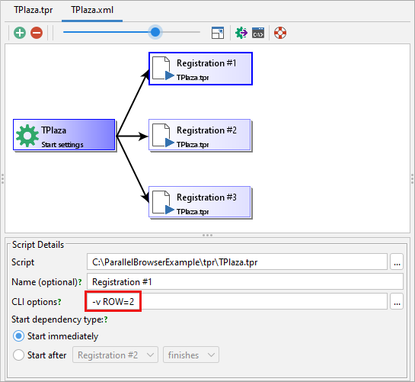Click the fit-to-window zoom icon
415x382 pixels.
pos(218,33)
